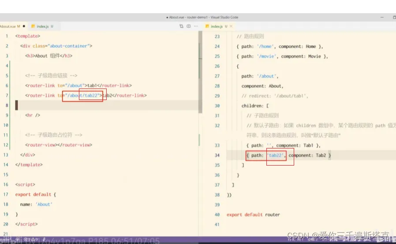Click line number 8 in About.vue gutter
This screenshot has width=396, height=244.
[x=7, y=105]
